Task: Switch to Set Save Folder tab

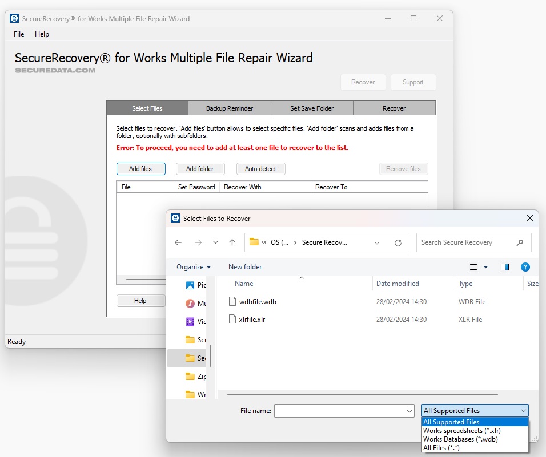Action: click(x=312, y=108)
